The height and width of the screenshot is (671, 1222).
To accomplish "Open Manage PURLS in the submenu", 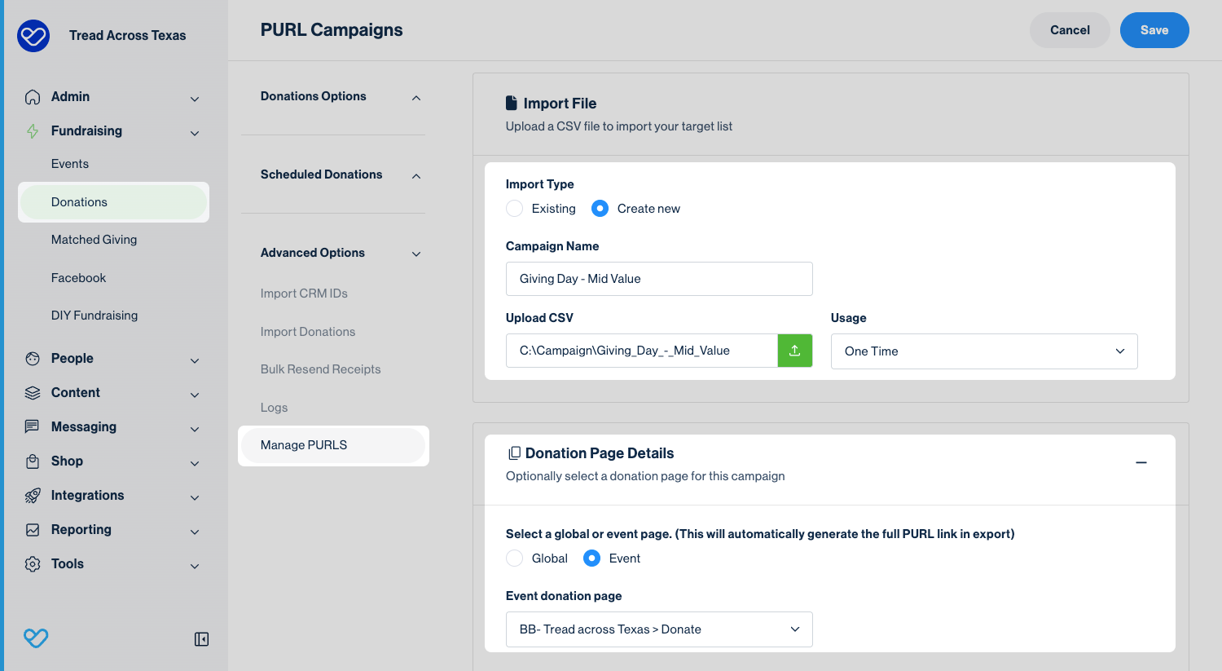I will 304,445.
